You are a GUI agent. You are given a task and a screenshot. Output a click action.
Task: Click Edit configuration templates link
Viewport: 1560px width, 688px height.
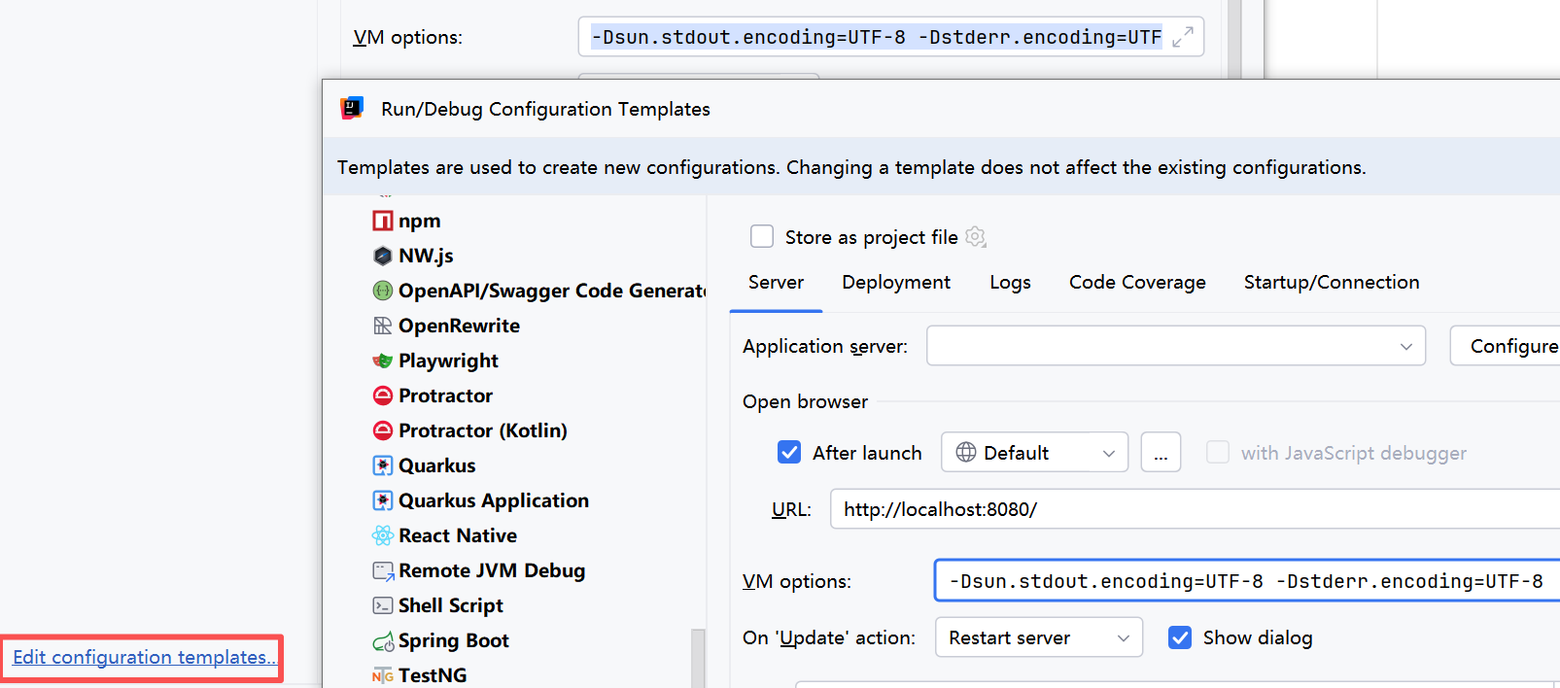click(143, 658)
